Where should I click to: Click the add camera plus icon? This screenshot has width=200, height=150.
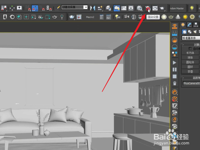point(40,17)
